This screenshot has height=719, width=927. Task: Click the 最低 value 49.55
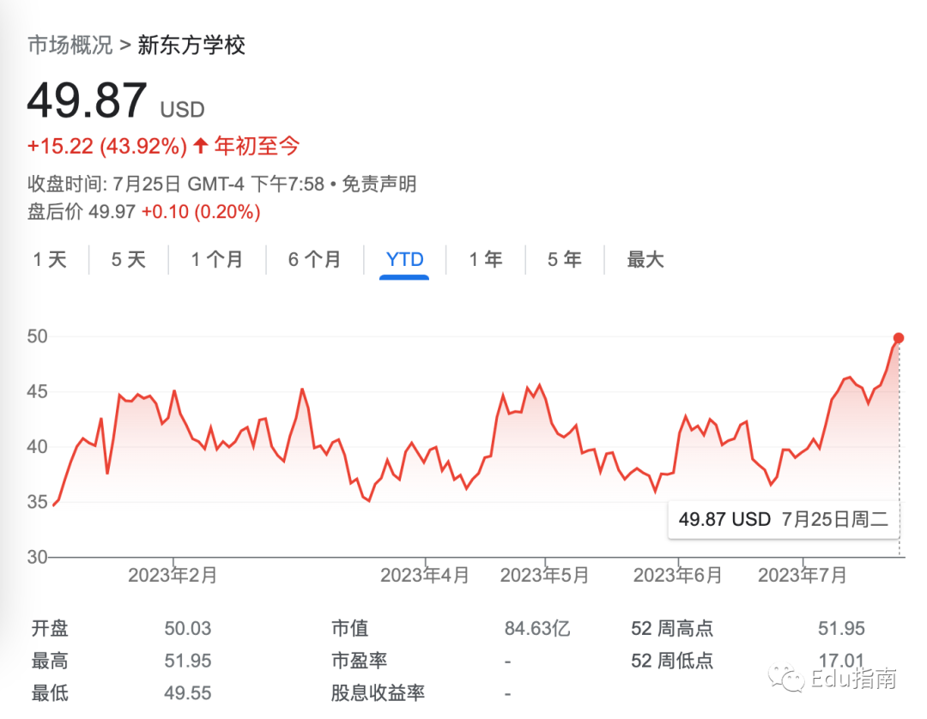coord(187,693)
